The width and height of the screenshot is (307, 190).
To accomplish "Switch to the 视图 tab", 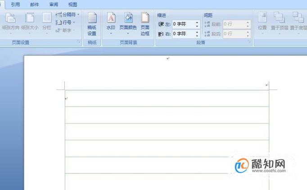I will tap(72, 5).
